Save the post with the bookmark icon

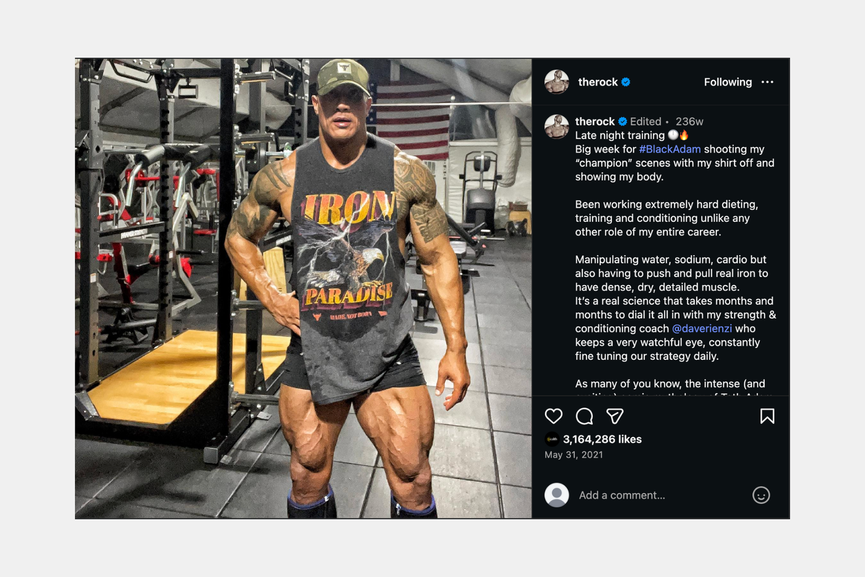pos(767,416)
